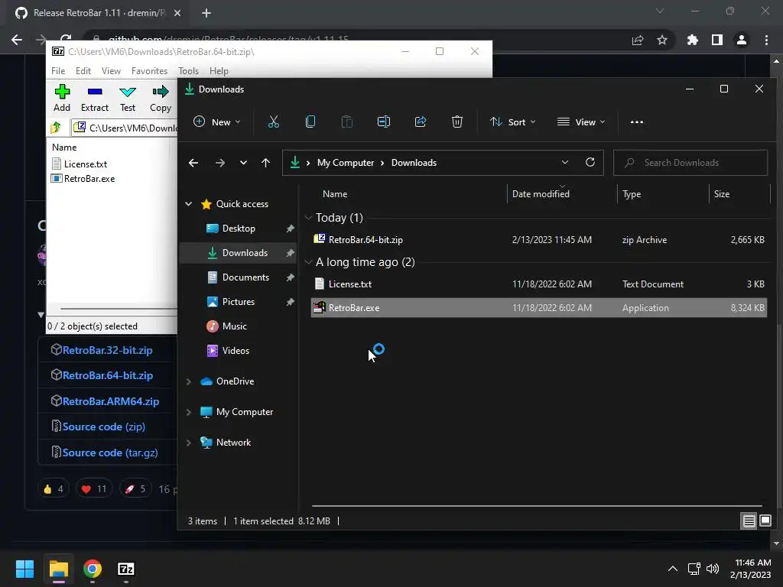Select Pictures in the navigation pane

click(239, 302)
